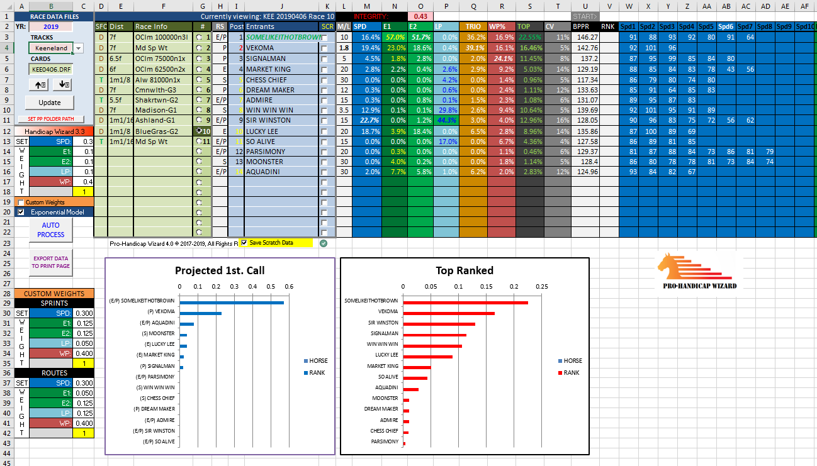Viewport: 817px width, 466px height.
Task: Select race 5 radio button for Alw 81000n1x
Action: [x=199, y=80]
